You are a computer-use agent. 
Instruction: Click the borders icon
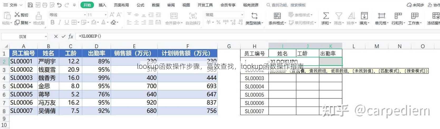(74, 22)
